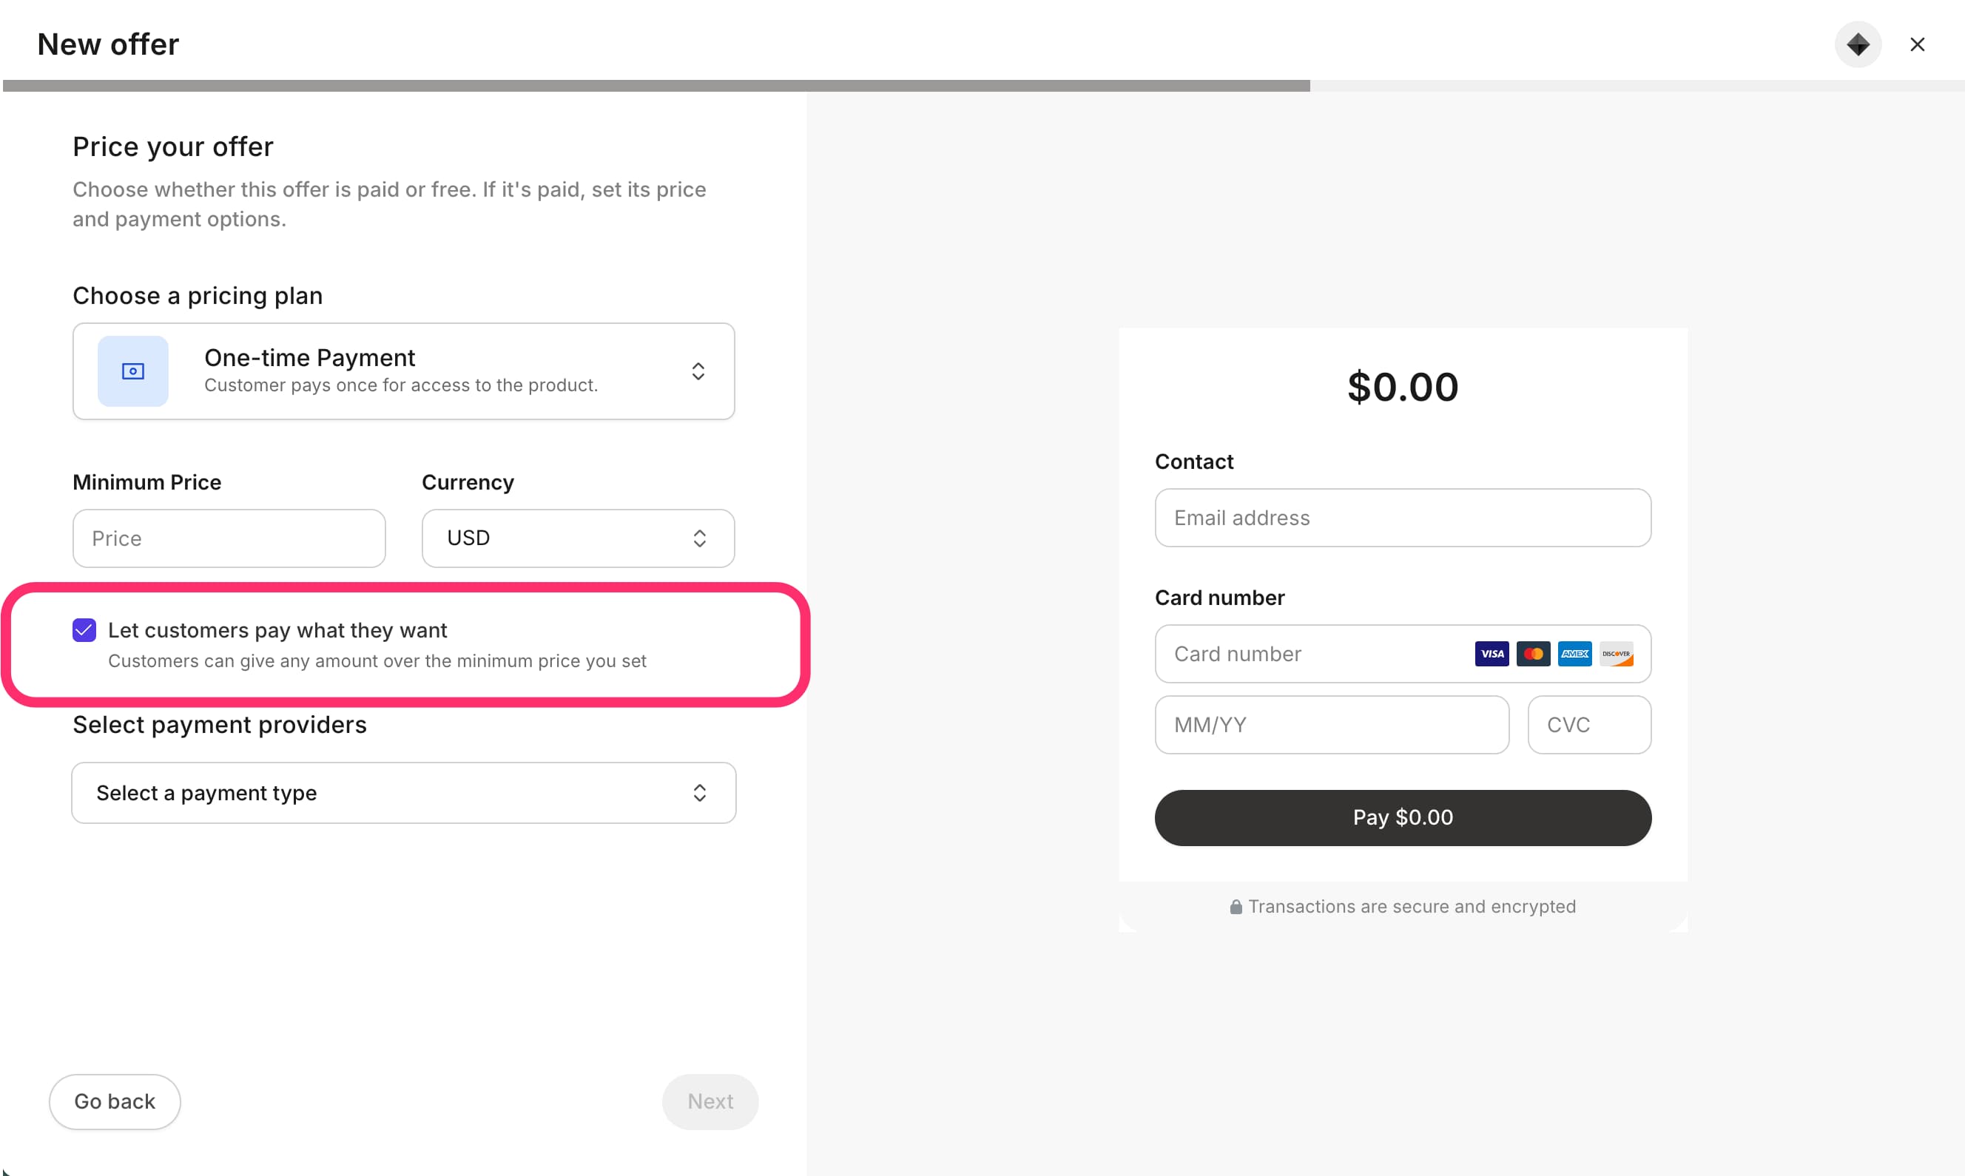Click the offer progress bar

coord(983,86)
